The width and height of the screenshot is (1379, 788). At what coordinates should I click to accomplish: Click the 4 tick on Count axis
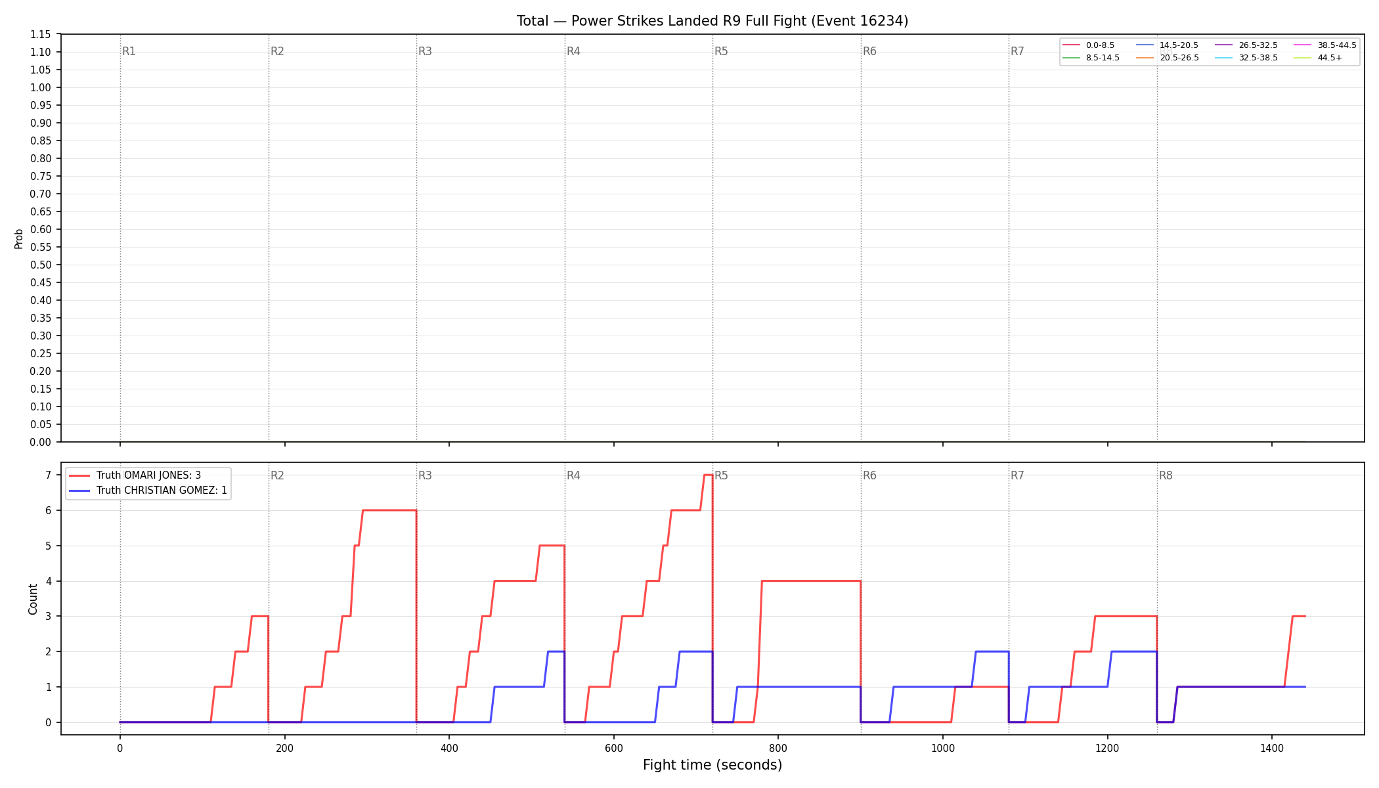pos(49,581)
